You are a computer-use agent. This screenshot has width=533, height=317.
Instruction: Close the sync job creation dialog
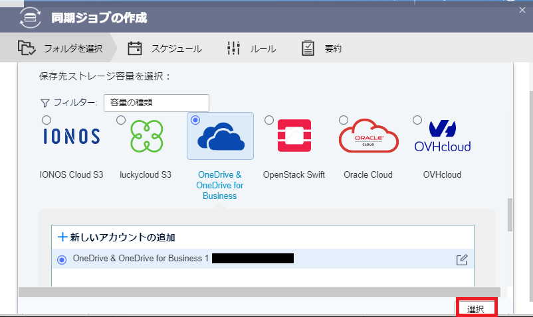pyautogui.click(x=522, y=10)
